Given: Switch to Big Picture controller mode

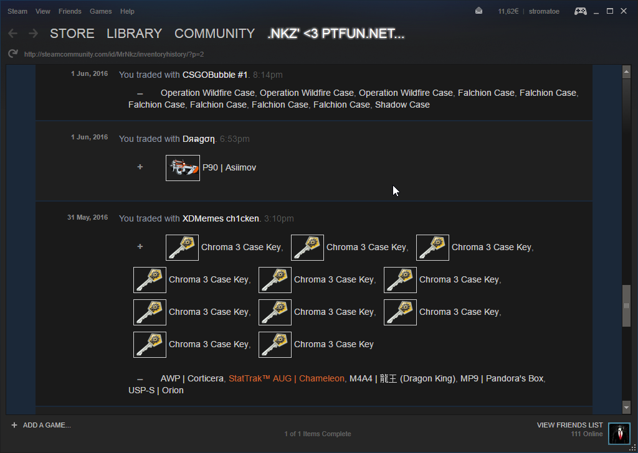Looking at the screenshot, I should coord(580,11).
